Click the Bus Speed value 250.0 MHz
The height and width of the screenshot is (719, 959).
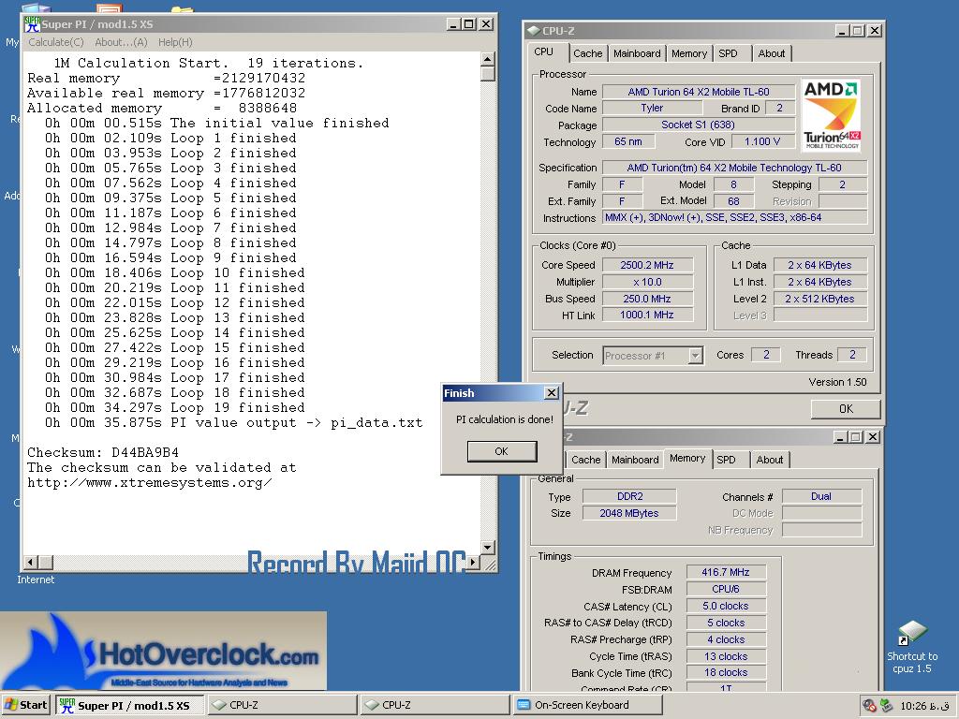[647, 299]
